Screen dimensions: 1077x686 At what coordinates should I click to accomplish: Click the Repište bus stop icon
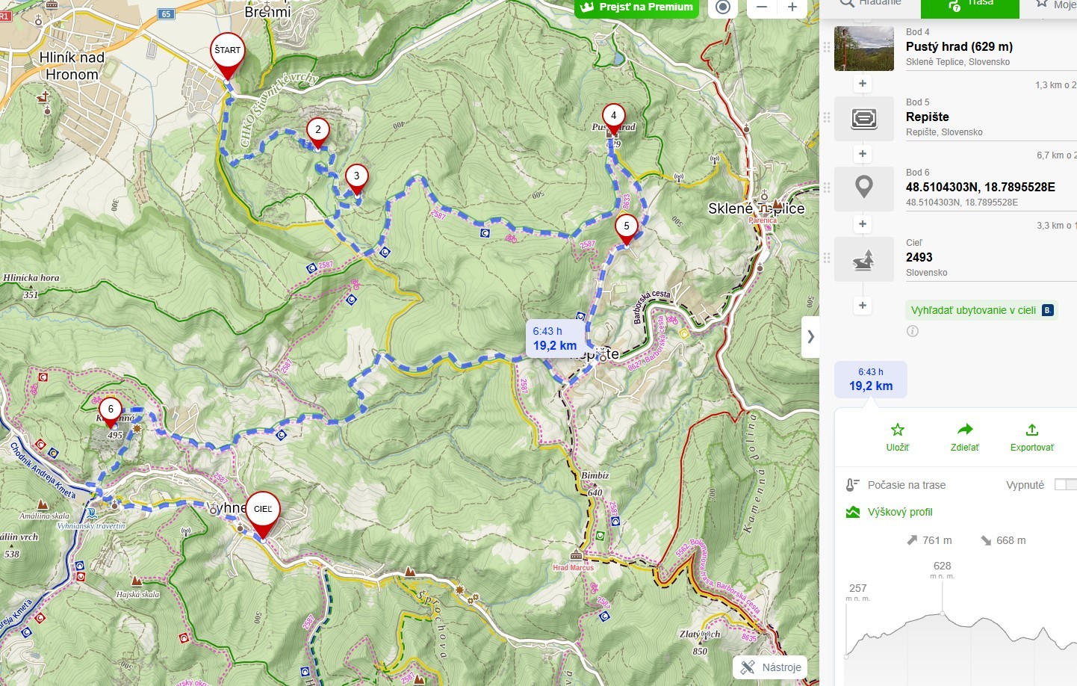click(x=864, y=119)
